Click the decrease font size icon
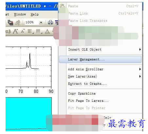This screenshot has width=148, height=134. 23,31
